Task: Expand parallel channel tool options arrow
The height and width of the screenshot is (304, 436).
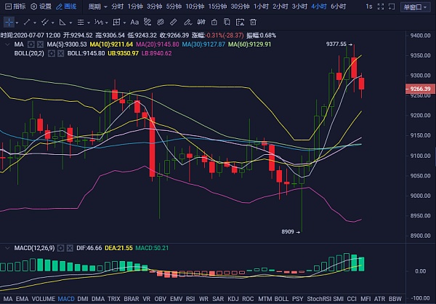Action: 53,23
